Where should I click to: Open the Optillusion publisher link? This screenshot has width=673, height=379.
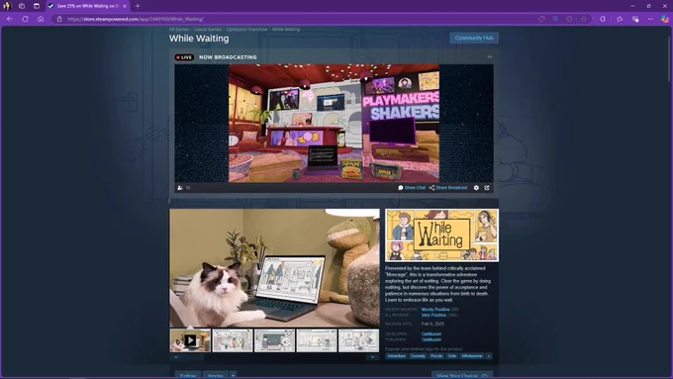pyautogui.click(x=431, y=339)
